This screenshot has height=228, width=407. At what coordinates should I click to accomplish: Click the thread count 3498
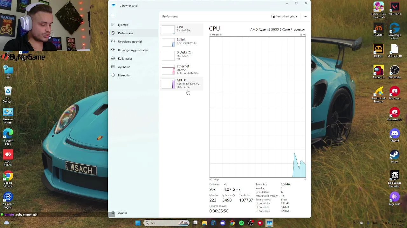click(x=227, y=200)
